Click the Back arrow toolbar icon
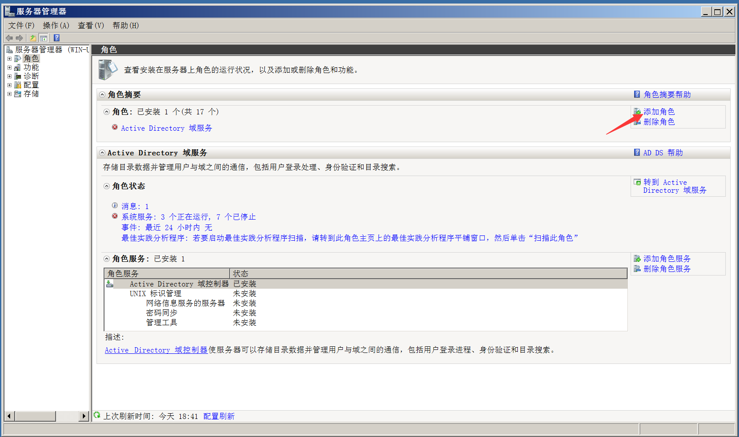The width and height of the screenshot is (739, 437). [9, 38]
